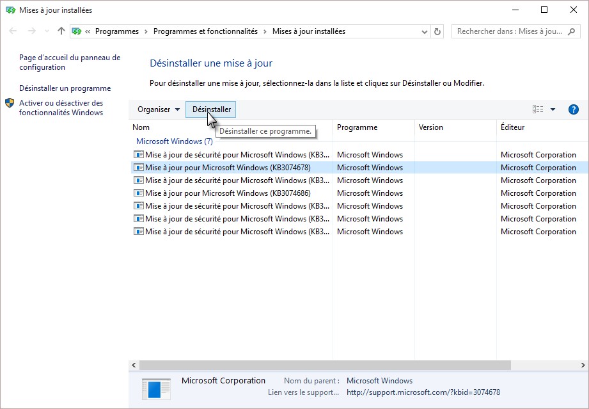
Task: Go up one folder level with up arrow
Action: coord(61,31)
